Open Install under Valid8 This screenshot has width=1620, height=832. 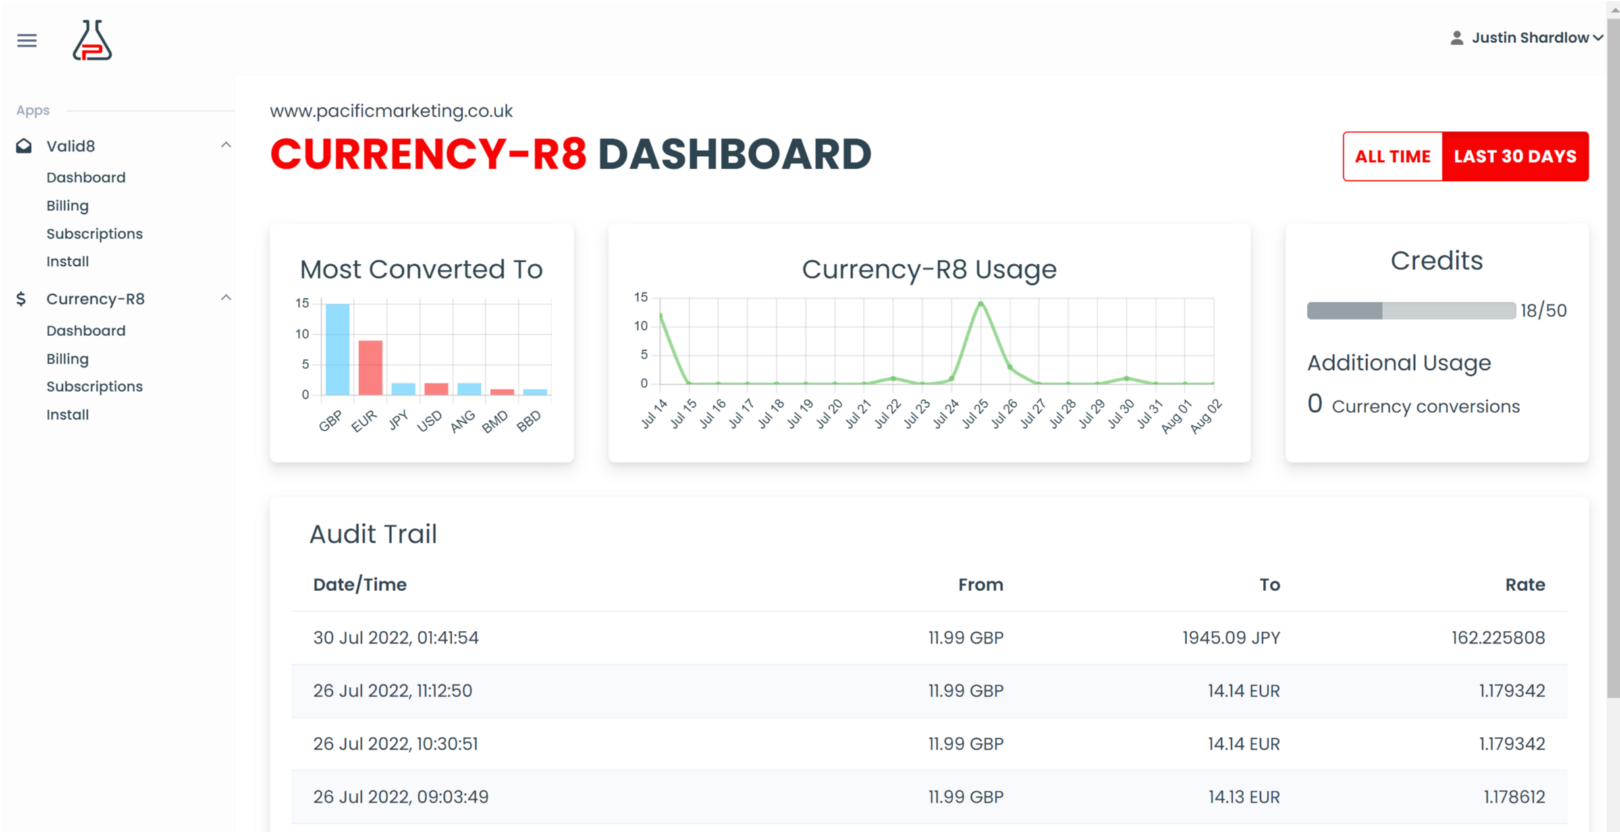click(67, 261)
